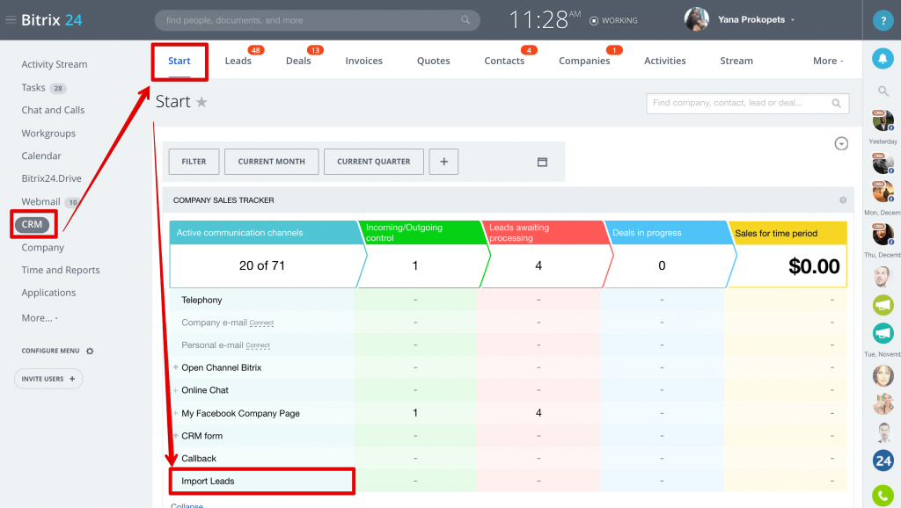
Task: Open the blue Bitrix 24 round icon
Action: tap(883, 461)
